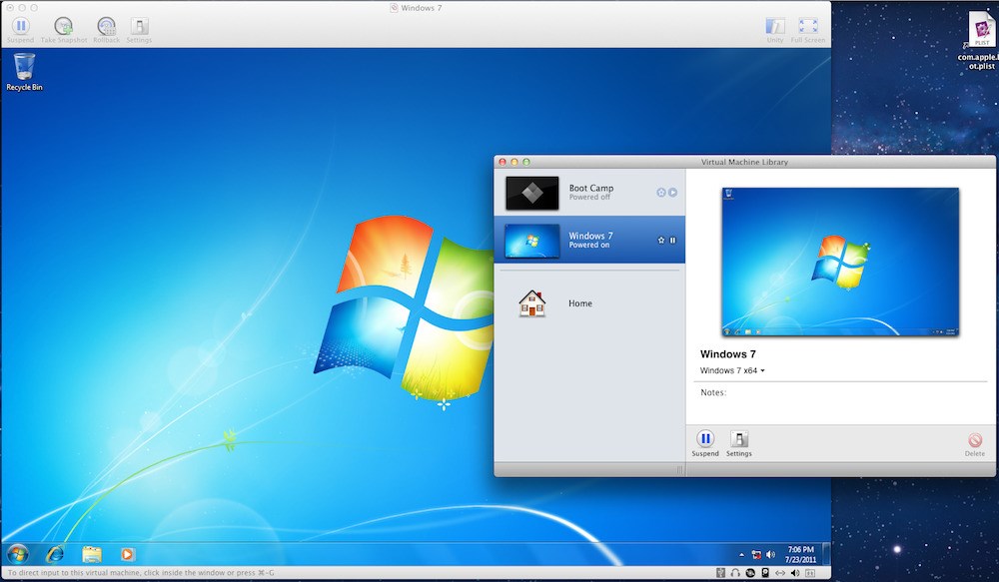Click the Action Center flag tray icon
The width and height of the screenshot is (999, 582).
tap(756, 555)
